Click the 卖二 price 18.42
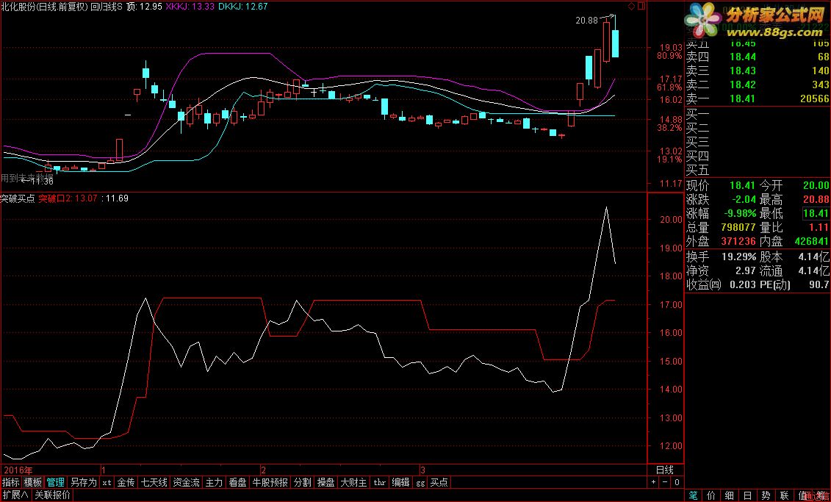The width and height of the screenshot is (831, 502). [743, 85]
